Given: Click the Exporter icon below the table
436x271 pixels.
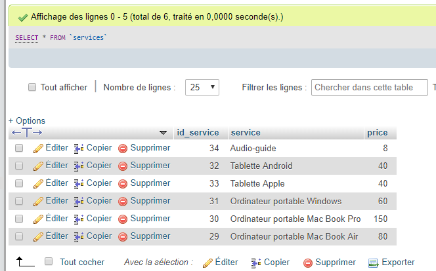Looking at the screenshot, I should (x=373, y=262).
